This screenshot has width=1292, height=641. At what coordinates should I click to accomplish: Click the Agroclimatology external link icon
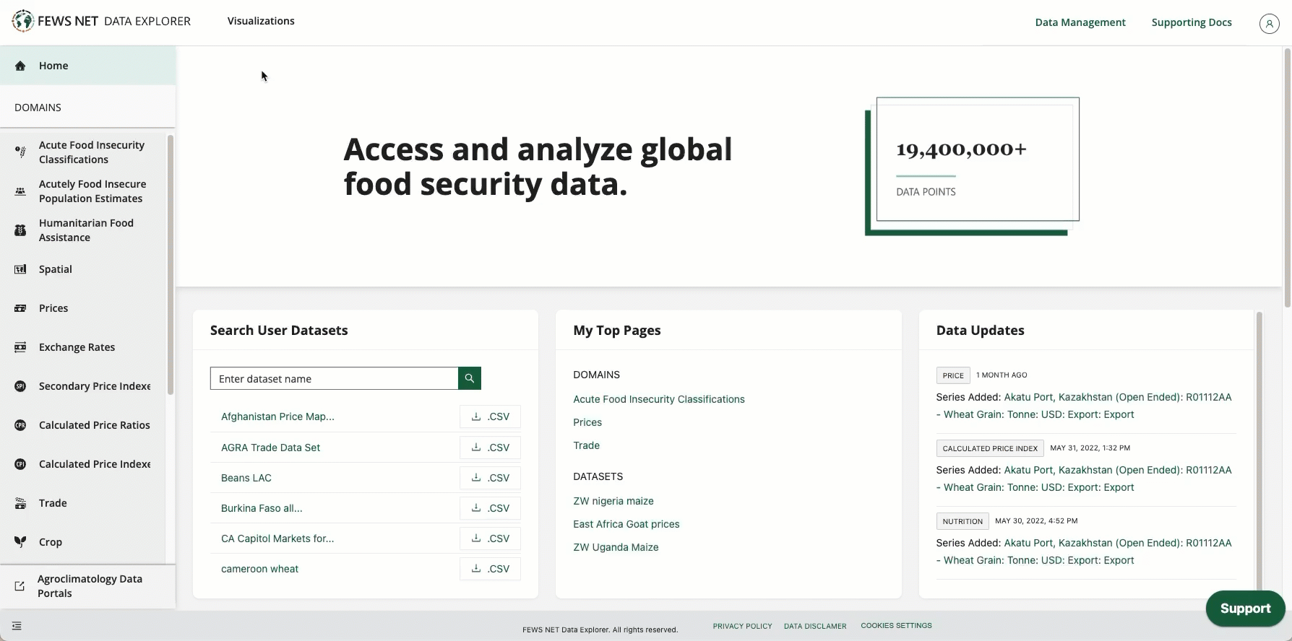tap(20, 586)
